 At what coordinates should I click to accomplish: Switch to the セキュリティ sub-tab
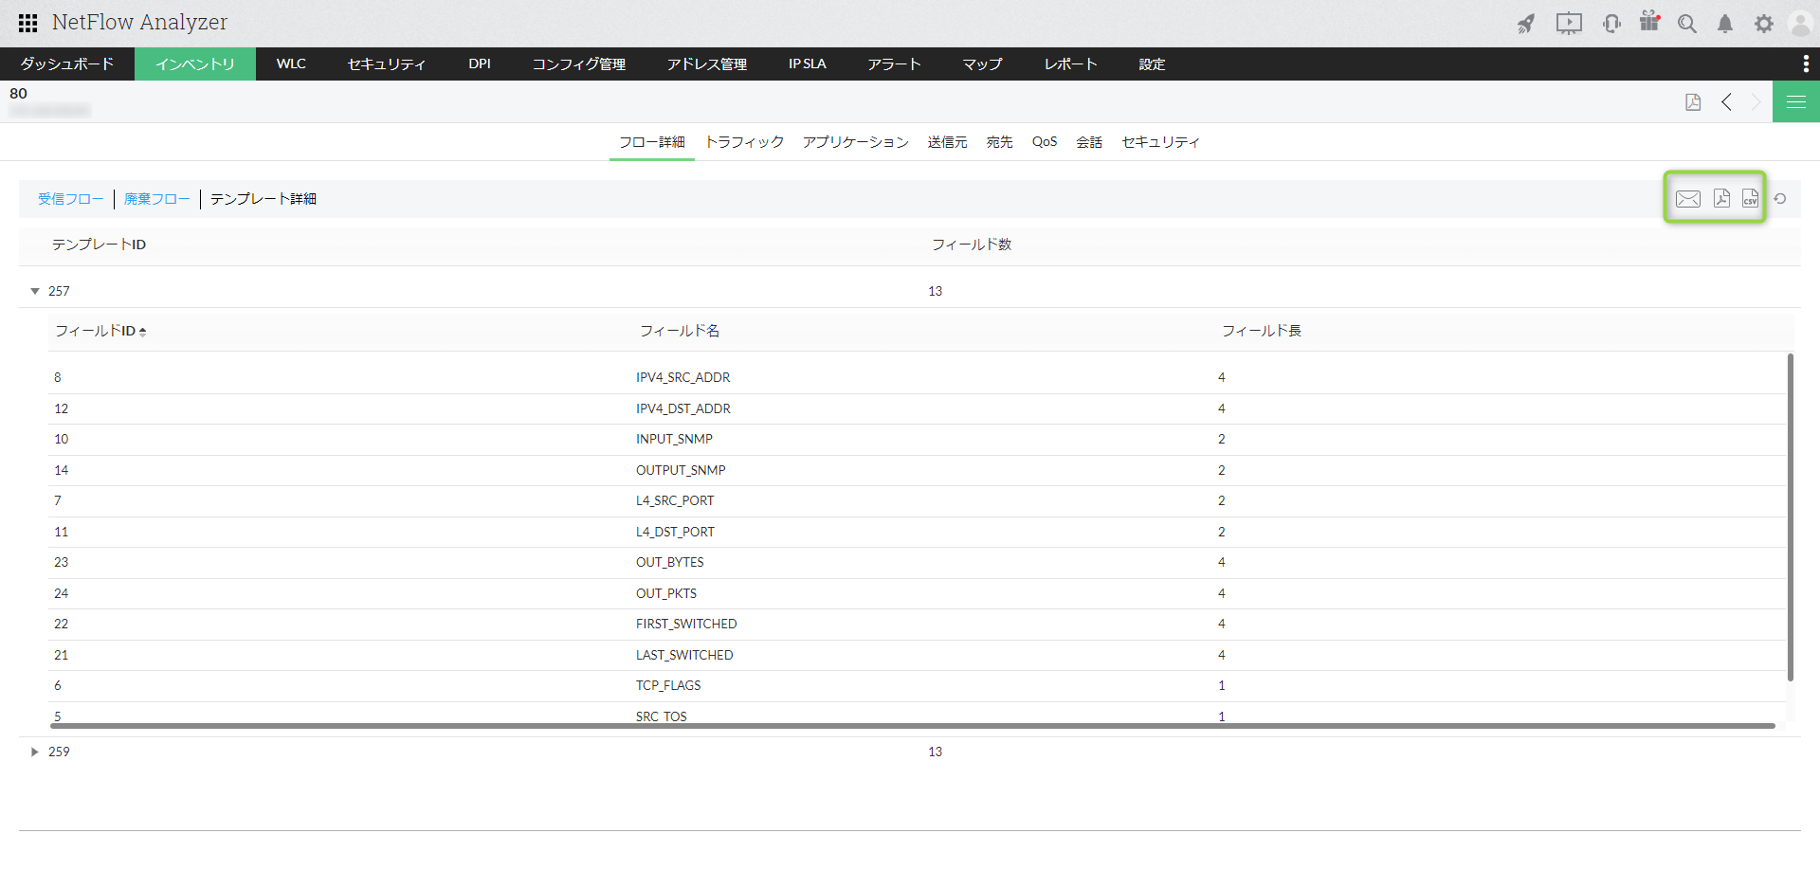click(1161, 142)
